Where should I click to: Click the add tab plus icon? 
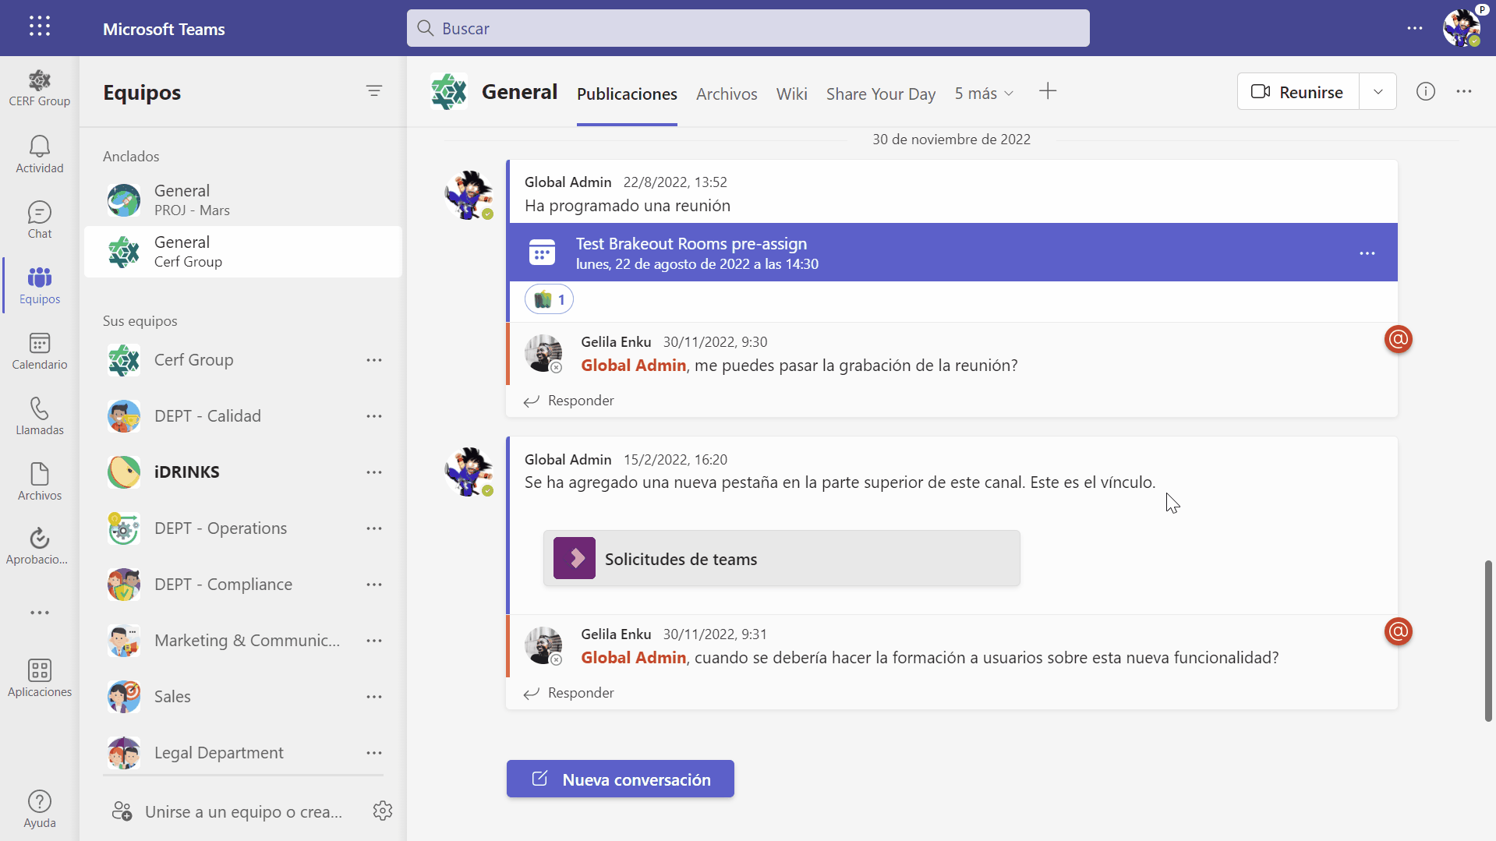click(1048, 92)
